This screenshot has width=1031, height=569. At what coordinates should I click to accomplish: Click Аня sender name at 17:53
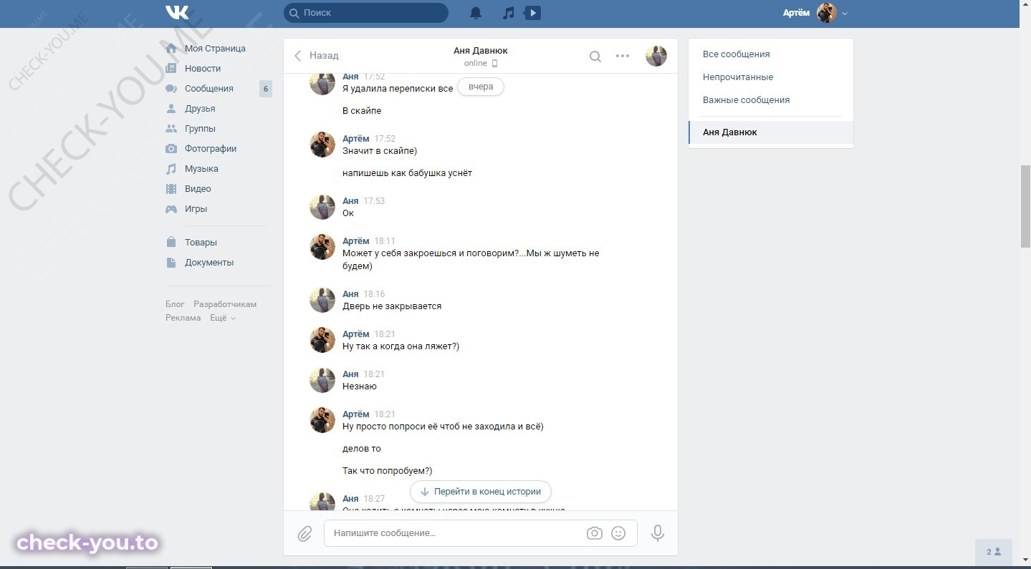point(350,201)
